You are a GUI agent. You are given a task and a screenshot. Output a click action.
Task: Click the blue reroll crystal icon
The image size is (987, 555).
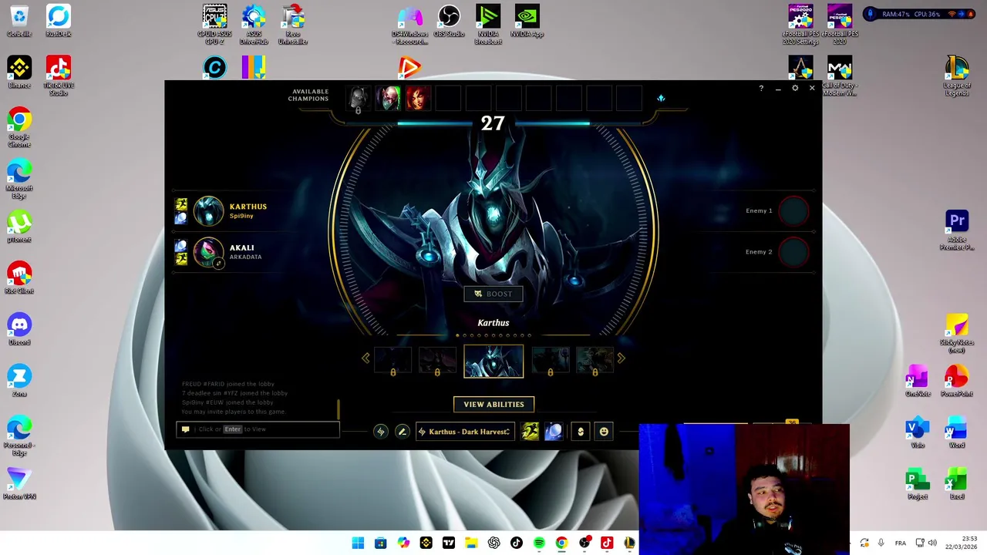click(x=661, y=98)
